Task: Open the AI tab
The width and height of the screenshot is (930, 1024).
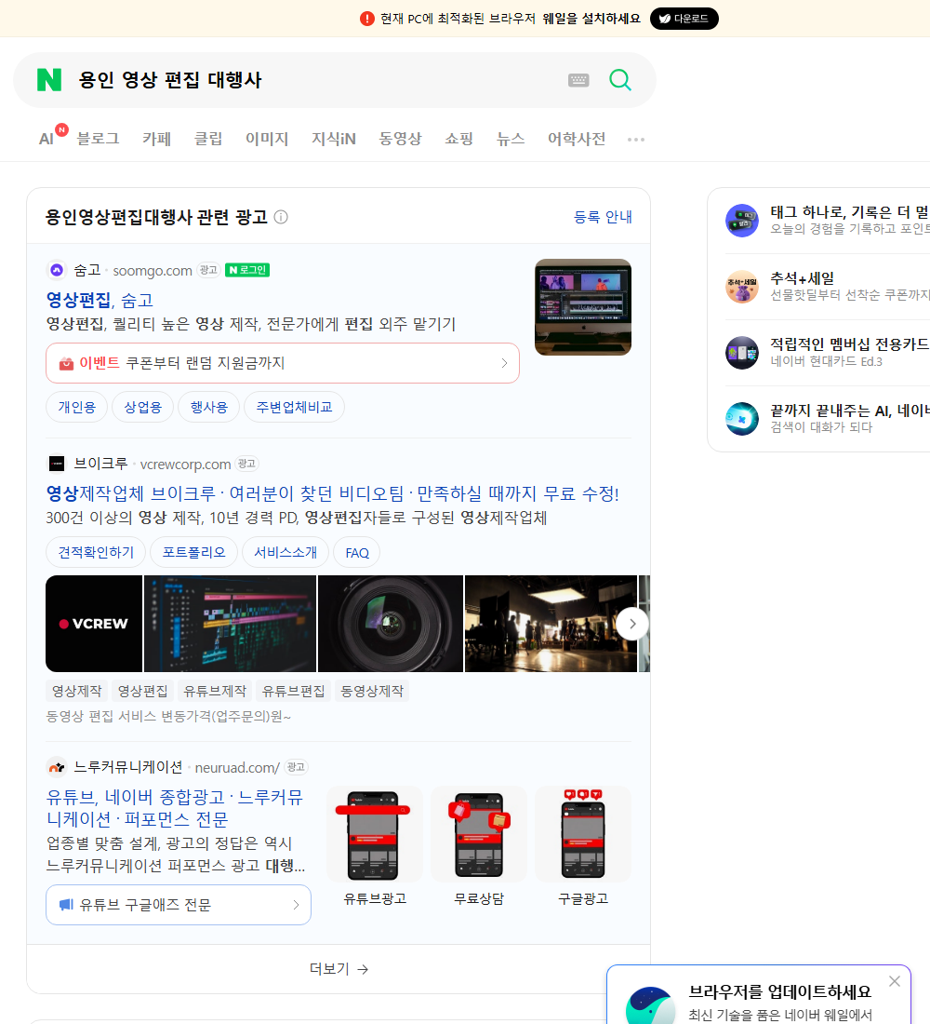Action: click(x=46, y=139)
